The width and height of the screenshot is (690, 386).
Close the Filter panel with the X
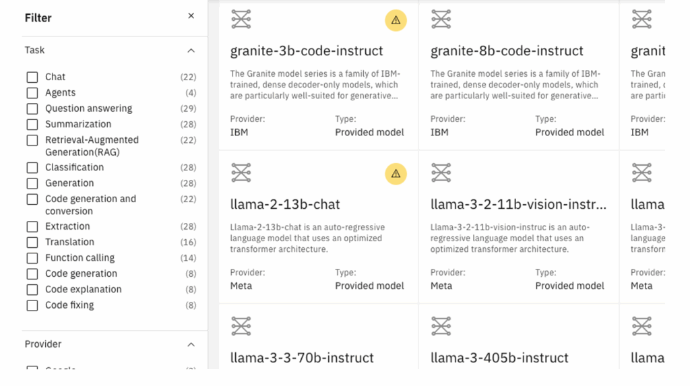191,16
